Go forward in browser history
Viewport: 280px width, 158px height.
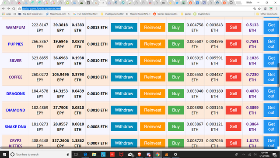coord(8,9)
